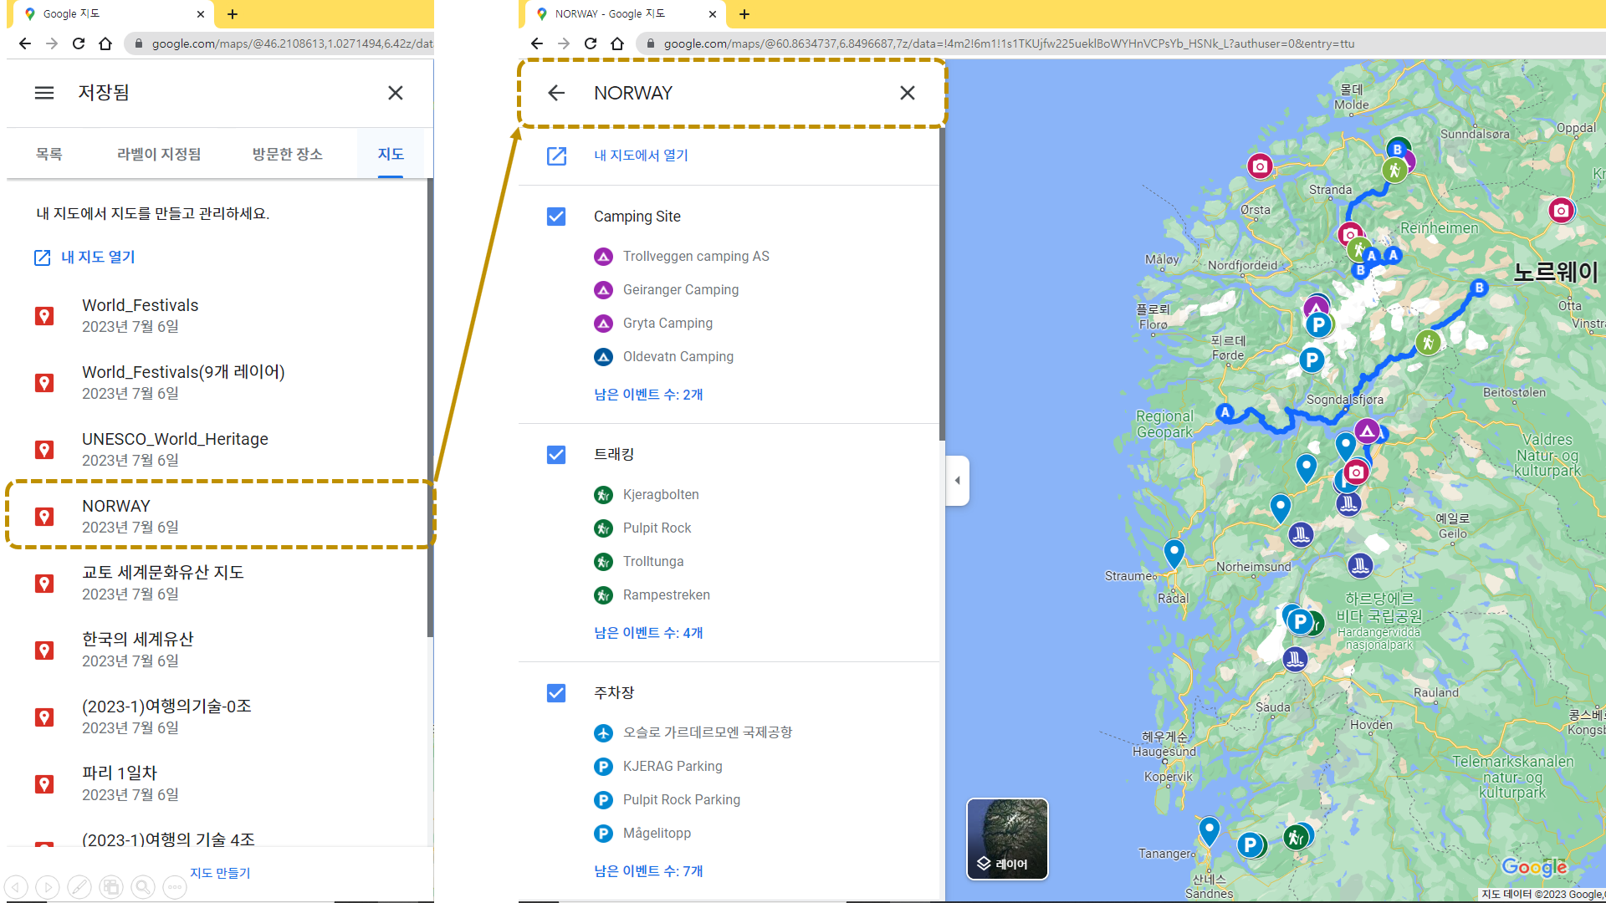Disable the 주차장 layer checkbox

pos(556,693)
